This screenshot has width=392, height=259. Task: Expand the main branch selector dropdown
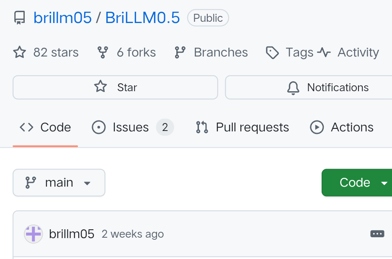pos(59,183)
